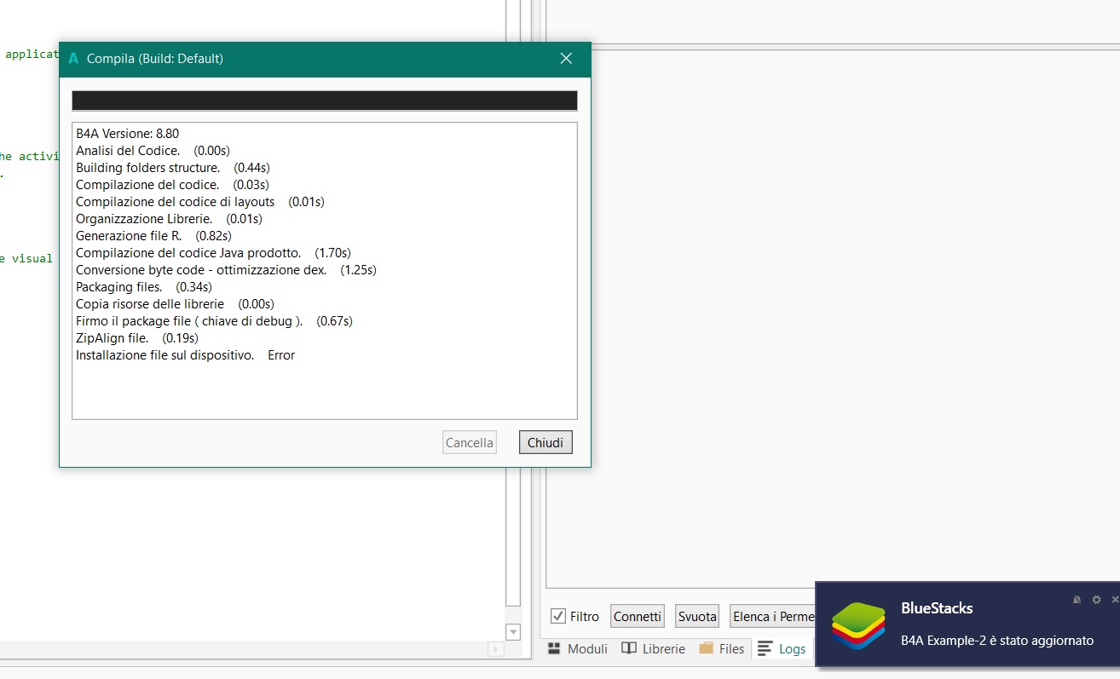Click the "ZipAlign file." log line
The height and width of the screenshot is (679, 1120).
tap(137, 337)
